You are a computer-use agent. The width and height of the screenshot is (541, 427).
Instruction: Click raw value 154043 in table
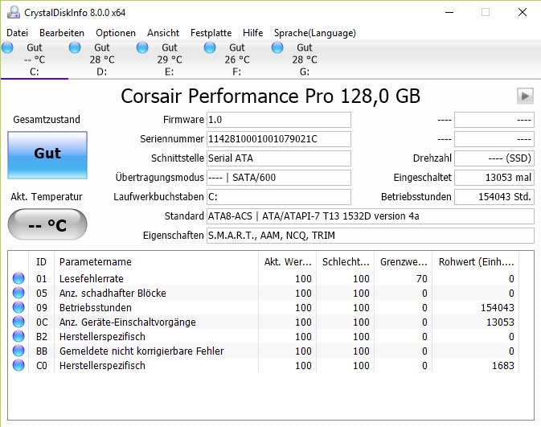click(x=498, y=307)
